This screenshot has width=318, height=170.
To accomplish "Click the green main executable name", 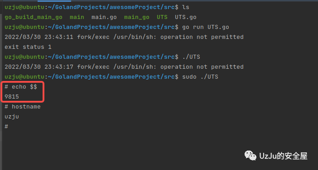I will tap(77, 17).
